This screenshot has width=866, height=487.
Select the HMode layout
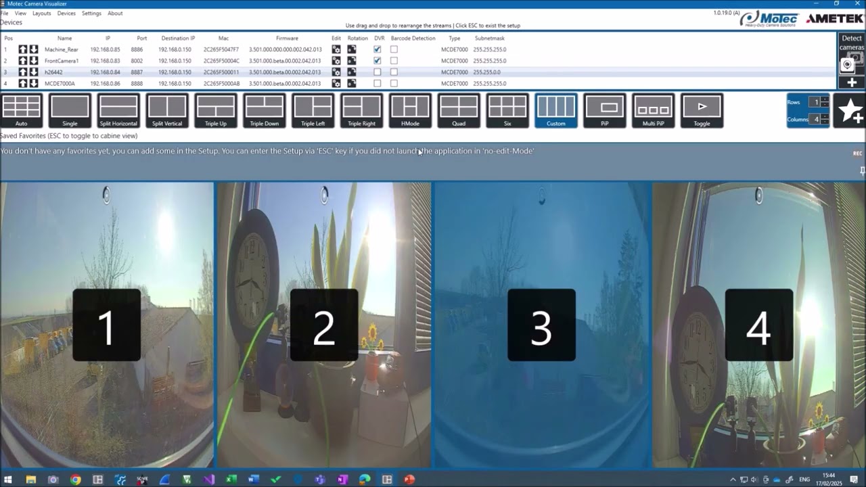pyautogui.click(x=410, y=111)
